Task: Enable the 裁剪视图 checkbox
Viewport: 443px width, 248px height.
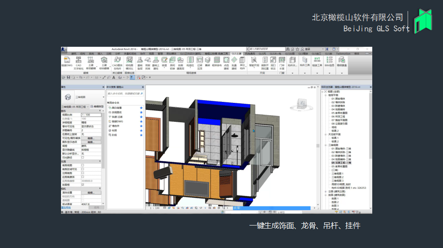Action: click(x=83, y=165)
